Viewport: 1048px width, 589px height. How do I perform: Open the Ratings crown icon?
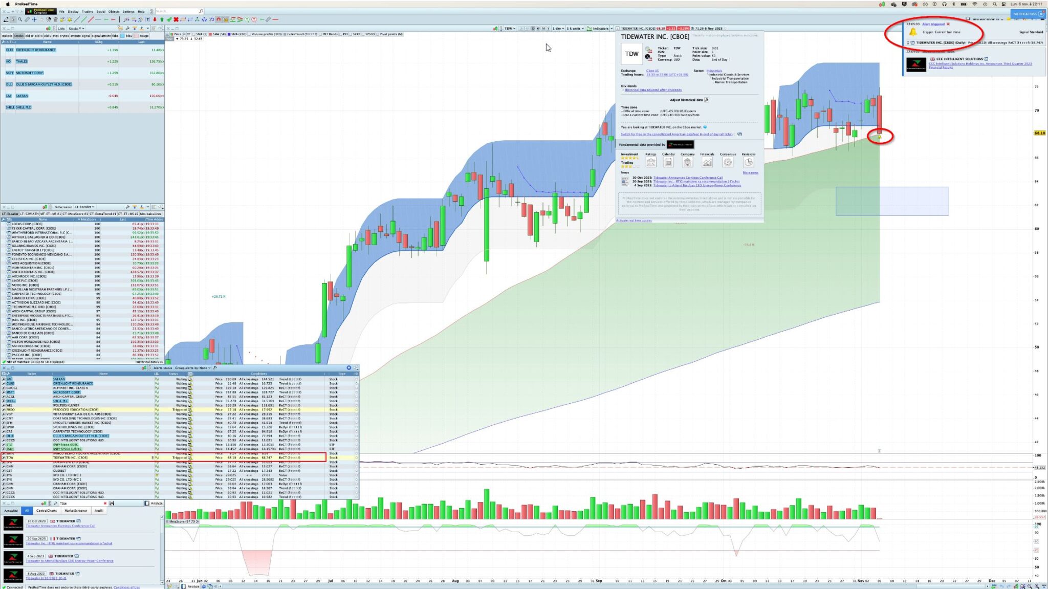pyautogui.click(x=650, y=162)
